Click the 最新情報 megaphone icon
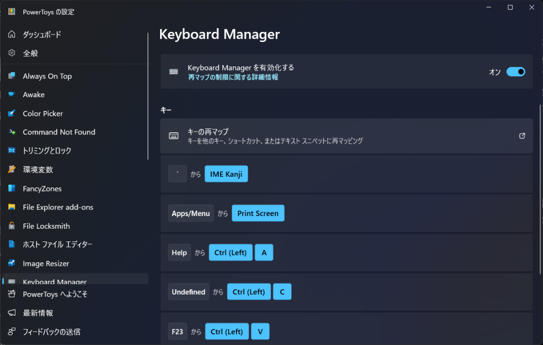Screen dimensions: 543x345 [x=12, y=313]
